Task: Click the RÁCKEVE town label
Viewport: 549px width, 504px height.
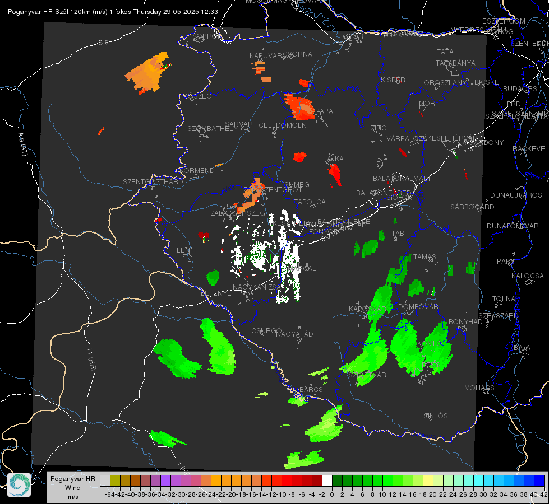Action: 529,149
